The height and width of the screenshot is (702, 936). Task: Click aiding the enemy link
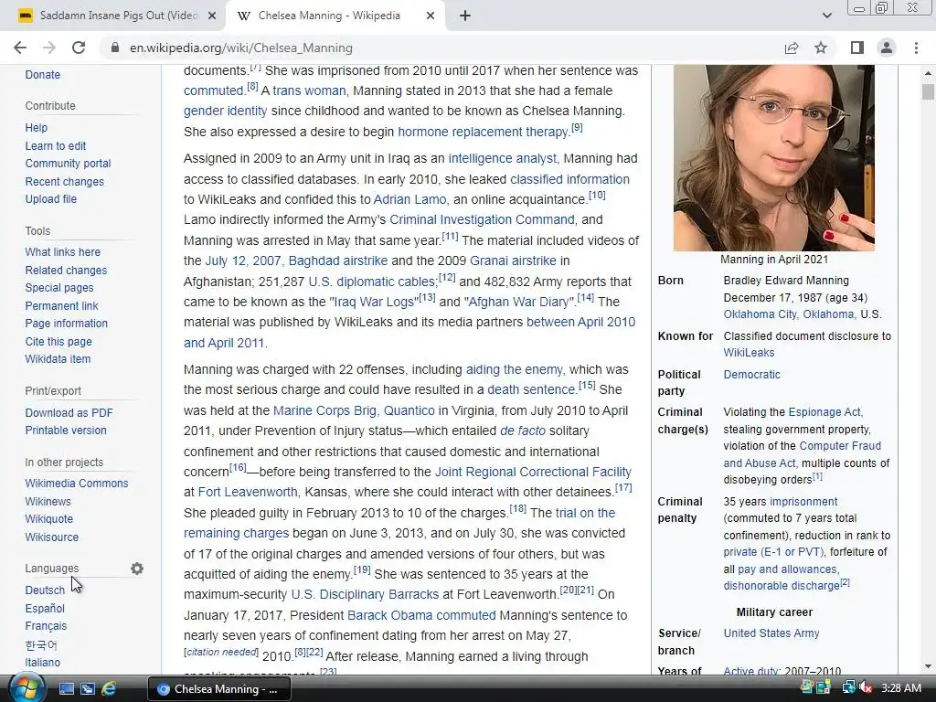(514, 369)
